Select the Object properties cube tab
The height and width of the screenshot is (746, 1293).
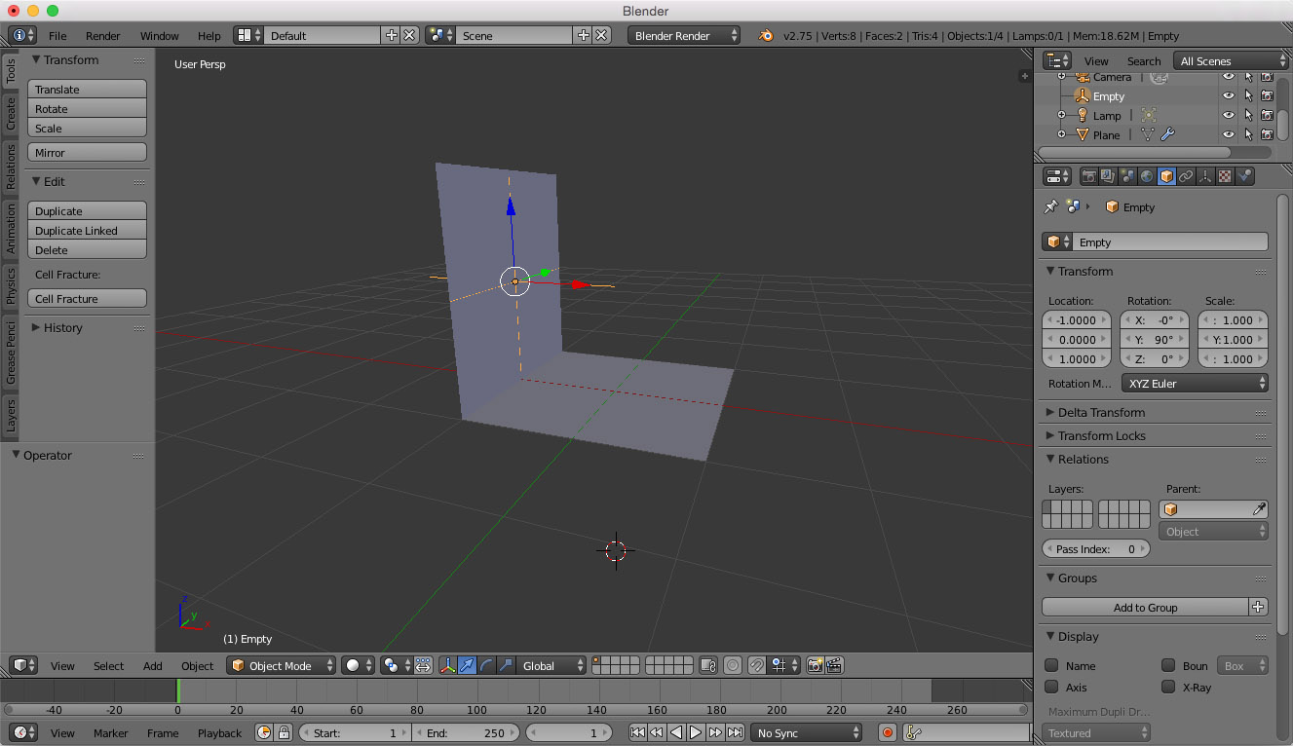click(x=1166, y=176)
